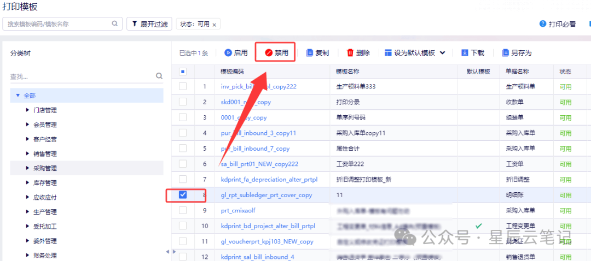The width and height of the screenshot is (591, 261).
Task: Toggle the select-all header checkbox
Action: click(x=183, y=72)
